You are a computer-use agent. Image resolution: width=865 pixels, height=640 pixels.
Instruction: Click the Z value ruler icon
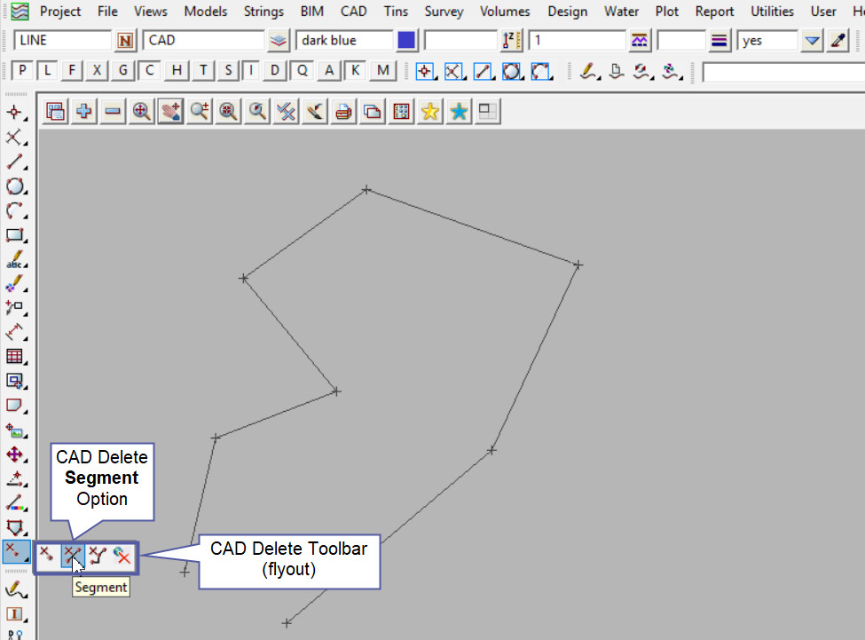(511, 40)
